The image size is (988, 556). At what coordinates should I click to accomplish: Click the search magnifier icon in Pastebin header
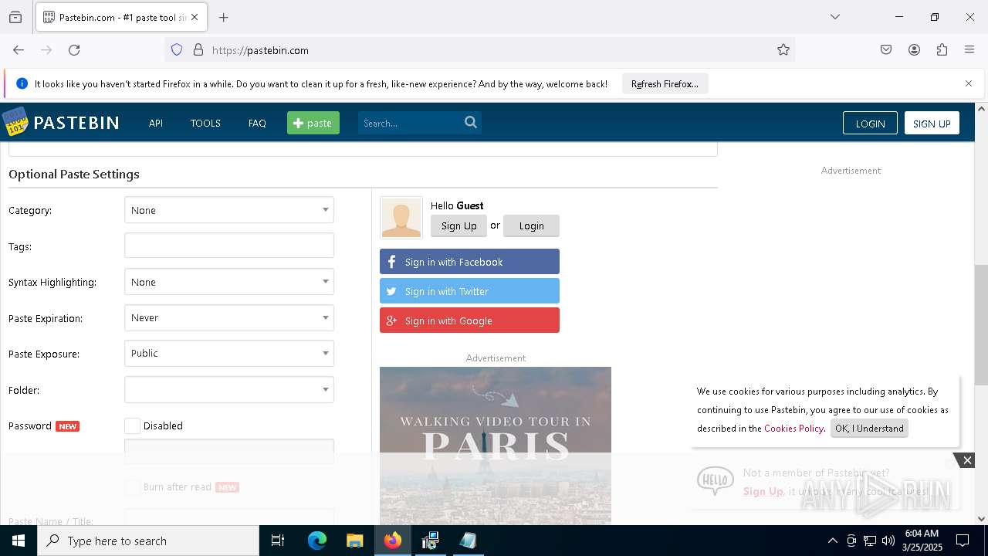471,122
